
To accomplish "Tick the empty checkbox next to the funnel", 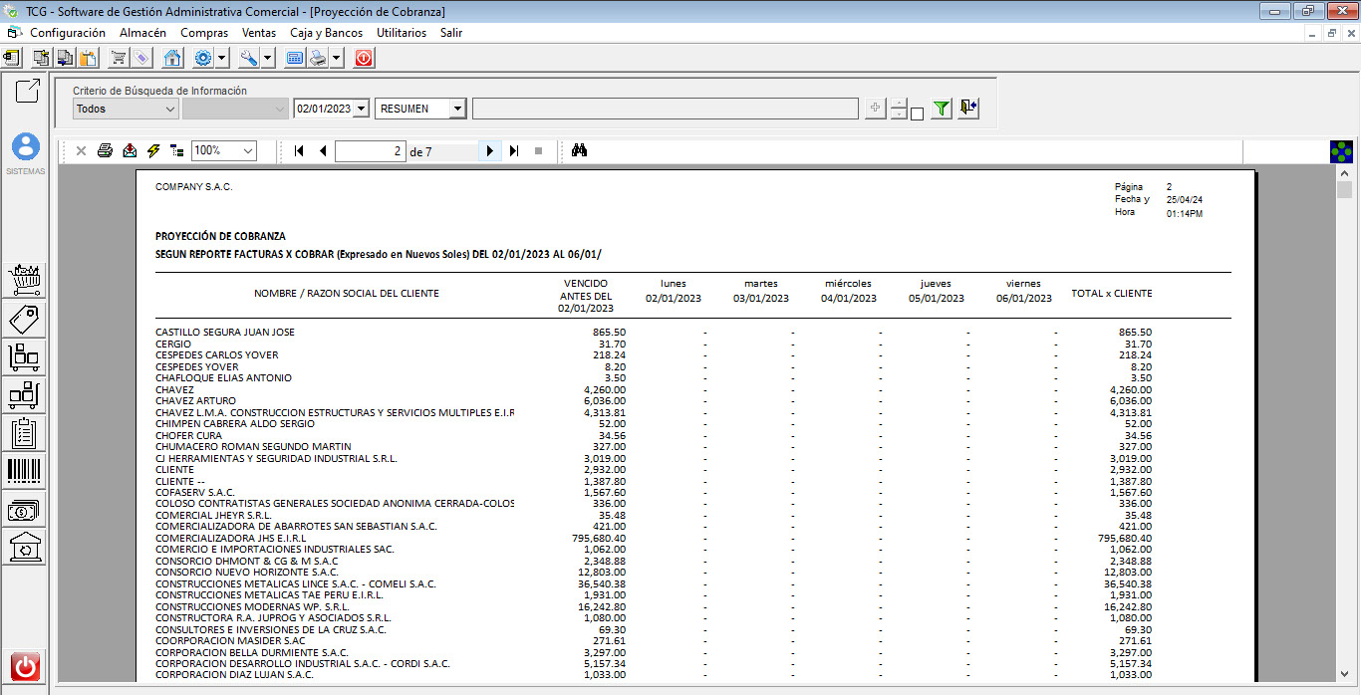I will pyautogui.click(x=917, y=114).
